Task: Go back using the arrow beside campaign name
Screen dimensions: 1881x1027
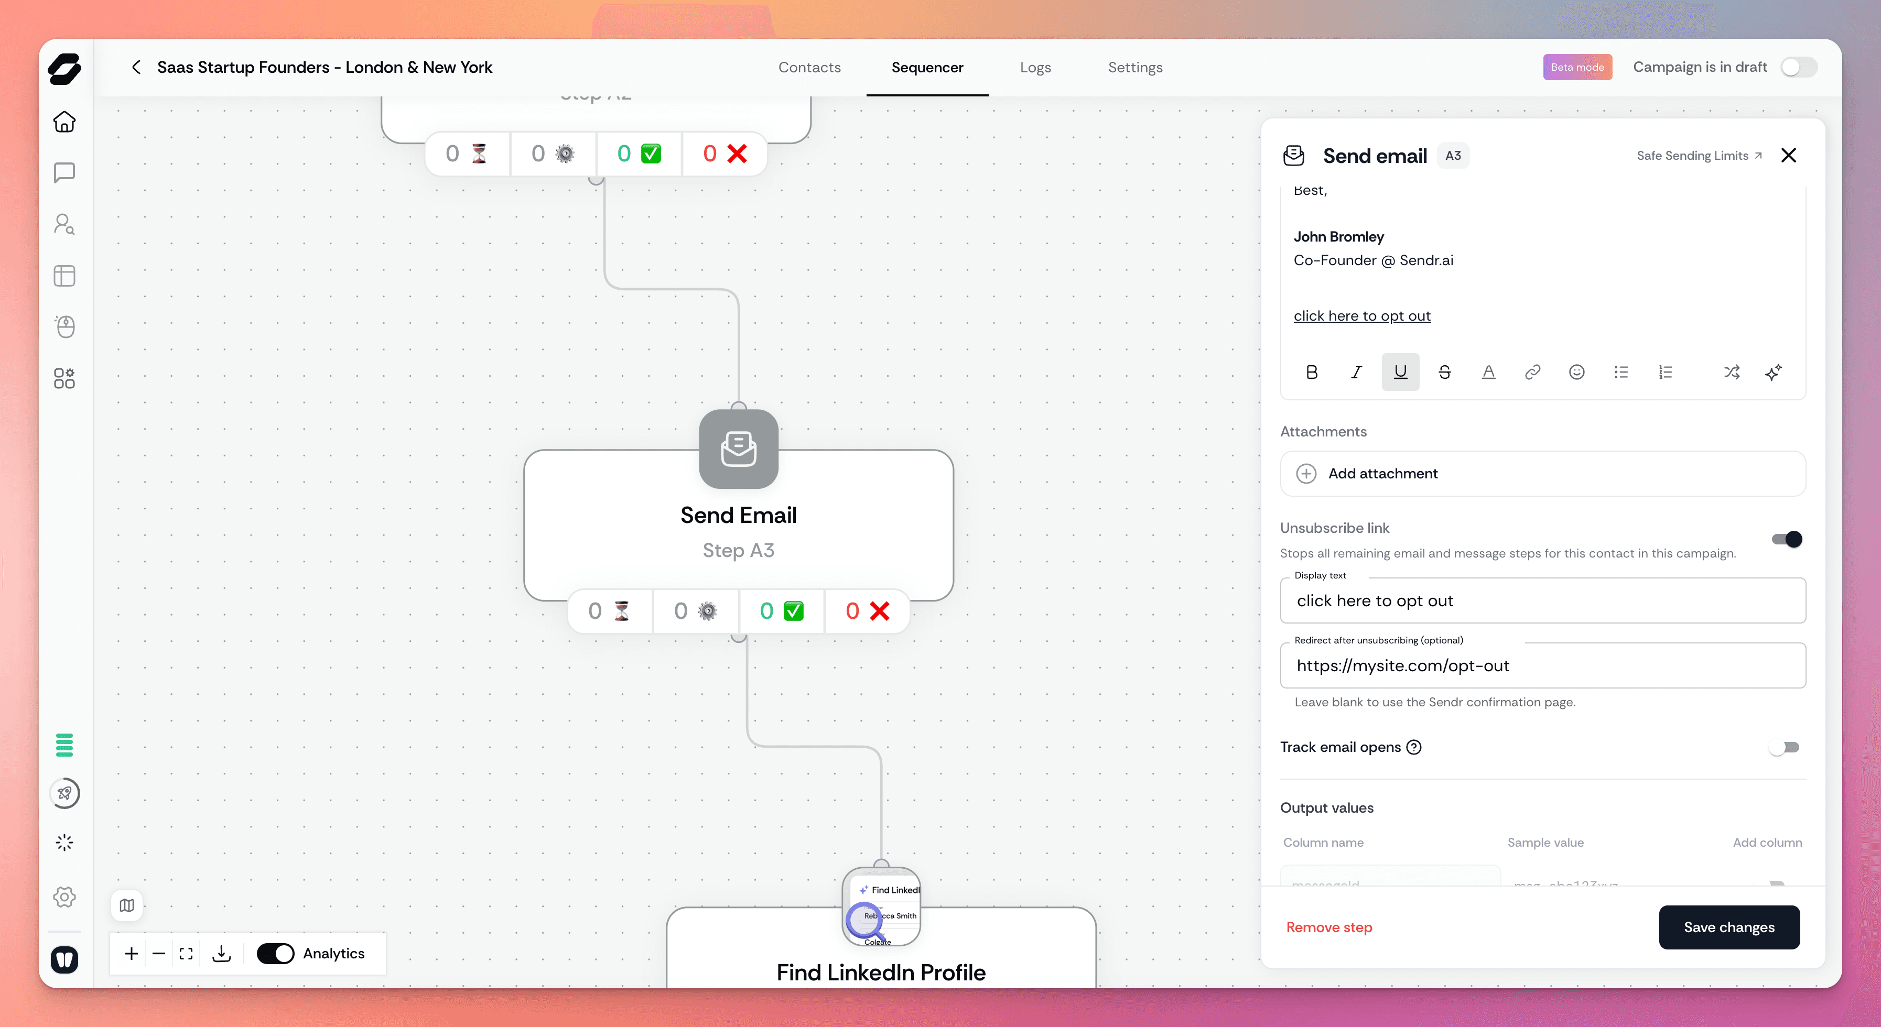Action: 136,67
